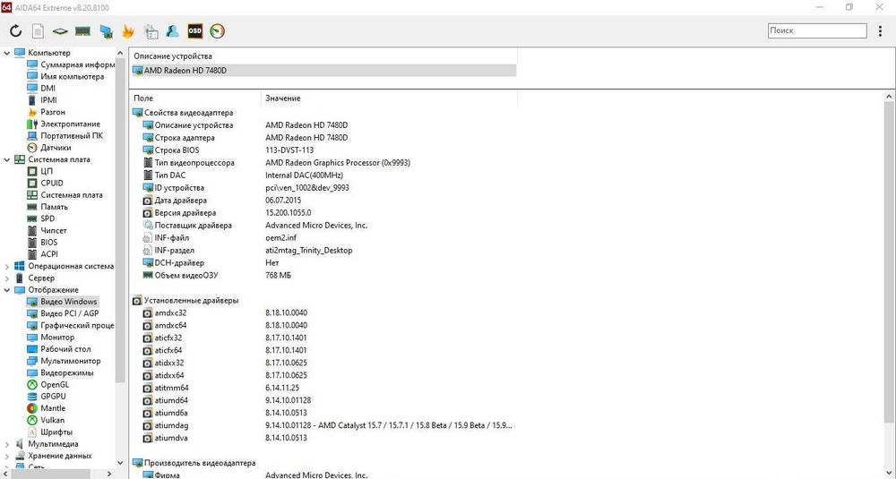Launch the flame stability test icon
This screenshot has height=479, width=896.
point(128,30)
